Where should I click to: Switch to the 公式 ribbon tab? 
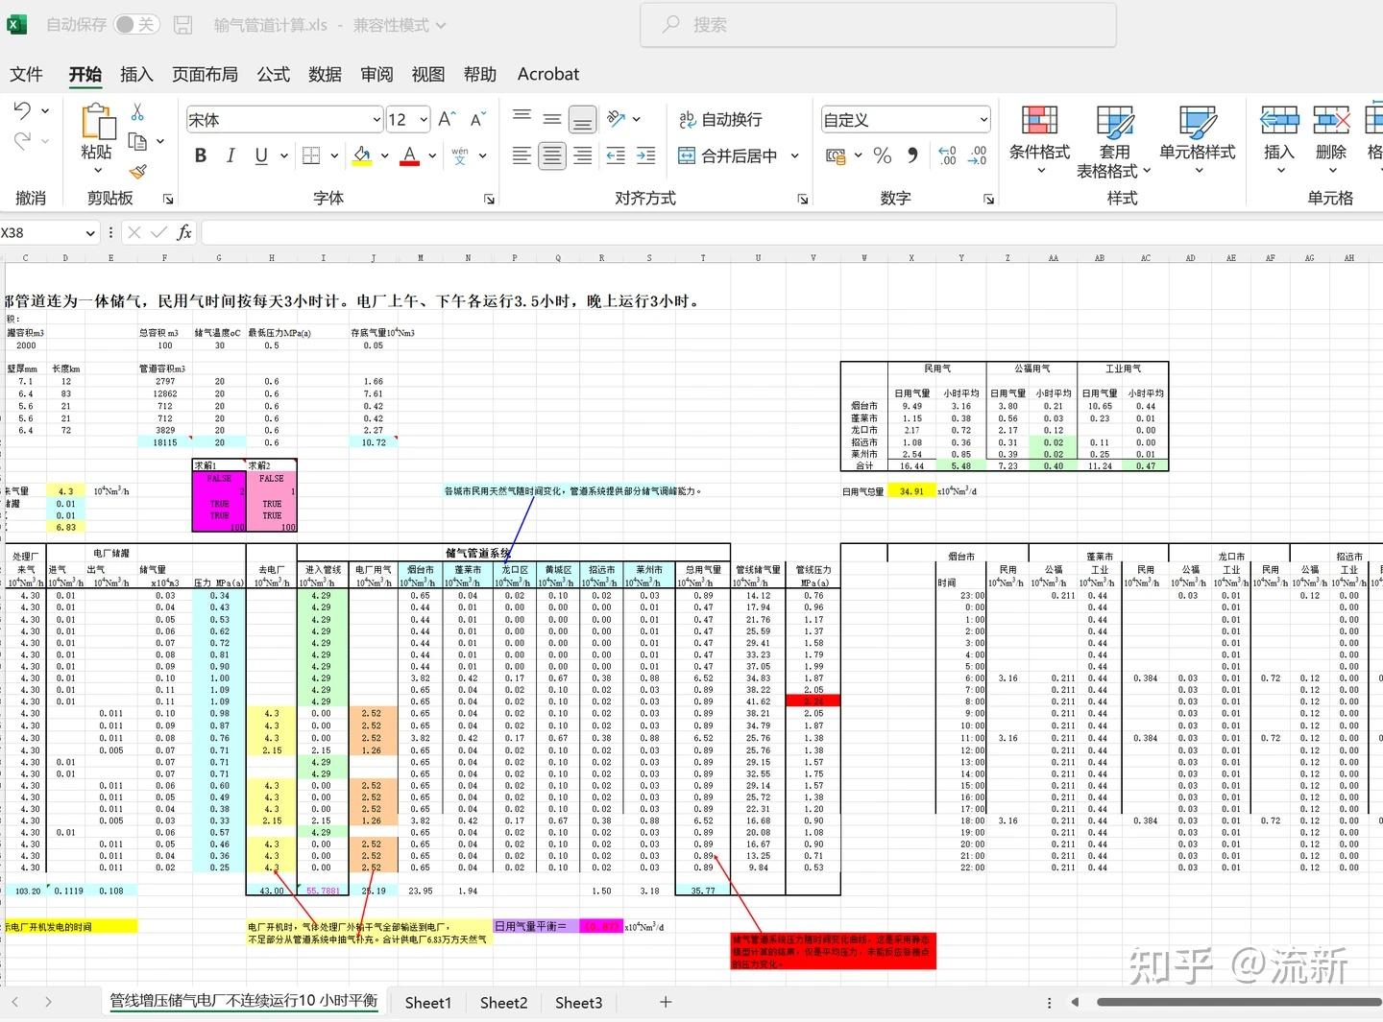pyautogui.click(x=273, y=74)
